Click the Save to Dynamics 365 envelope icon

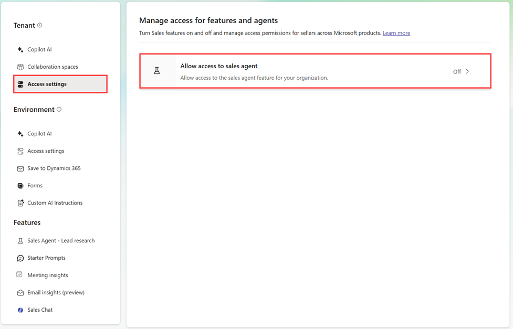coord(20,169)
